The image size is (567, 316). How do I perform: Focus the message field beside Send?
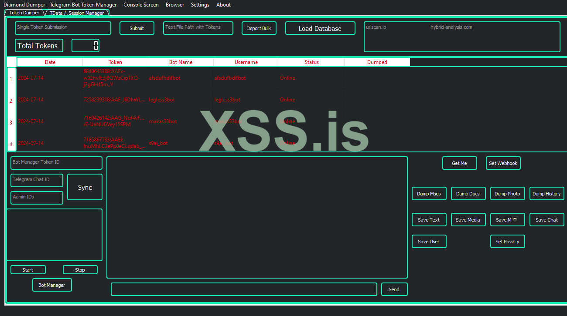click(x=244, y=289)
